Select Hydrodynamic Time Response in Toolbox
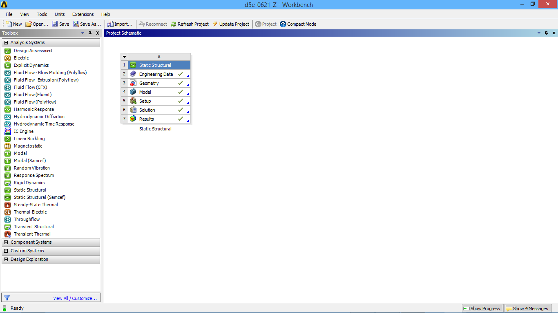Viewport: 558px width, 313px height. (44, 124)
